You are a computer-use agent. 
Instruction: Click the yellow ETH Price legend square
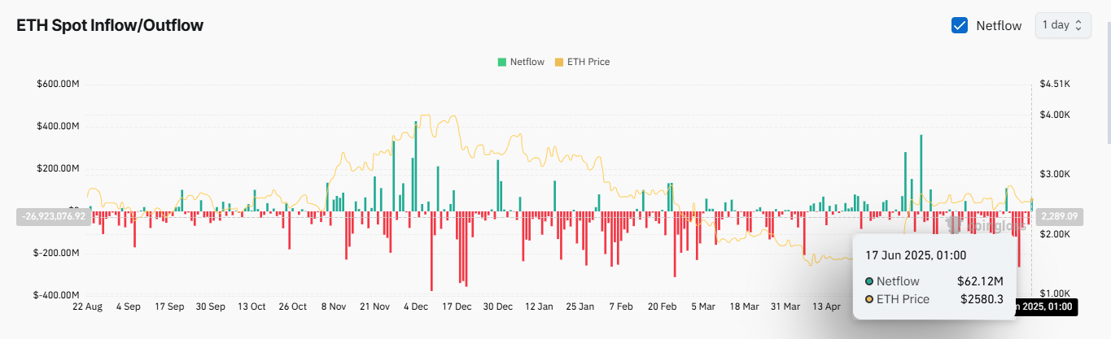558,62
